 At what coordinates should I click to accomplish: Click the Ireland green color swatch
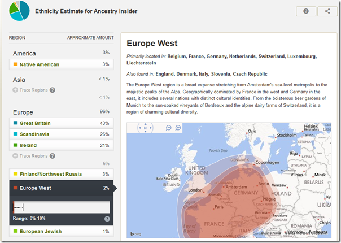pos(15,145)
